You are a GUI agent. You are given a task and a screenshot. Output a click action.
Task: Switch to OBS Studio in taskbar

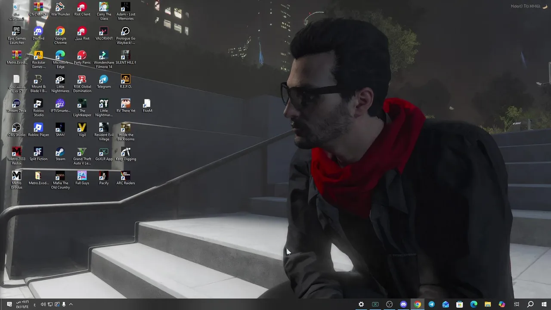coord(389,304)
